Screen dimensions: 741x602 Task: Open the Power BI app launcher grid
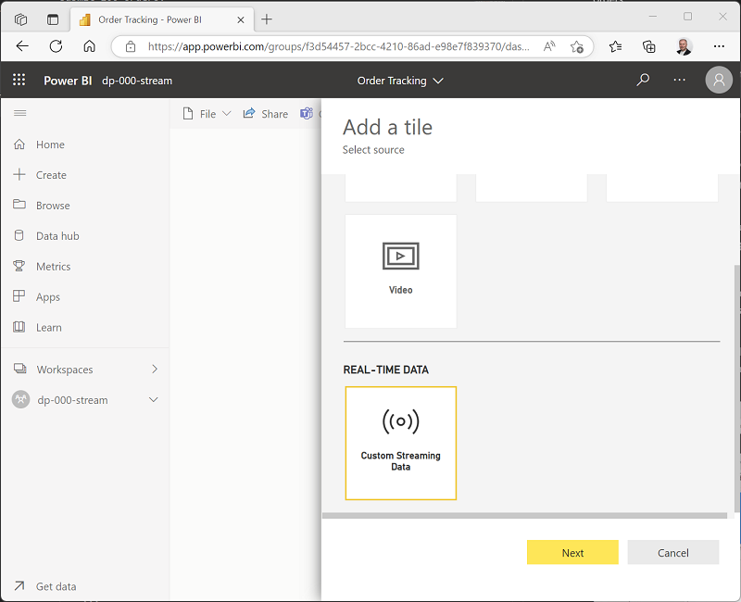19,80
